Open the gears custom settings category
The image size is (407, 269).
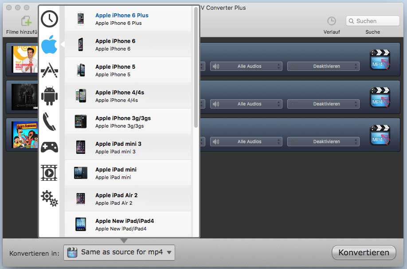[x=49, y=199]
